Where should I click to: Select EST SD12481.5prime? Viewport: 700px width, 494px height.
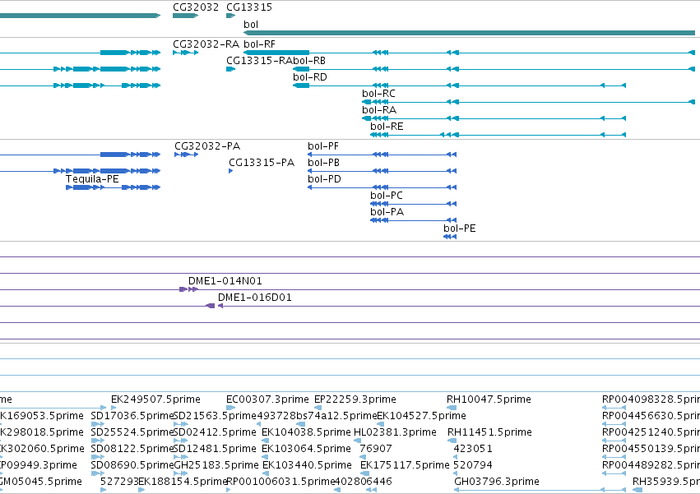[x=215, y=449]
